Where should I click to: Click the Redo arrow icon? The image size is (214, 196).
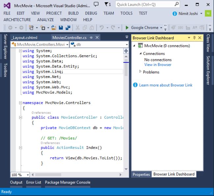point(113,27)
